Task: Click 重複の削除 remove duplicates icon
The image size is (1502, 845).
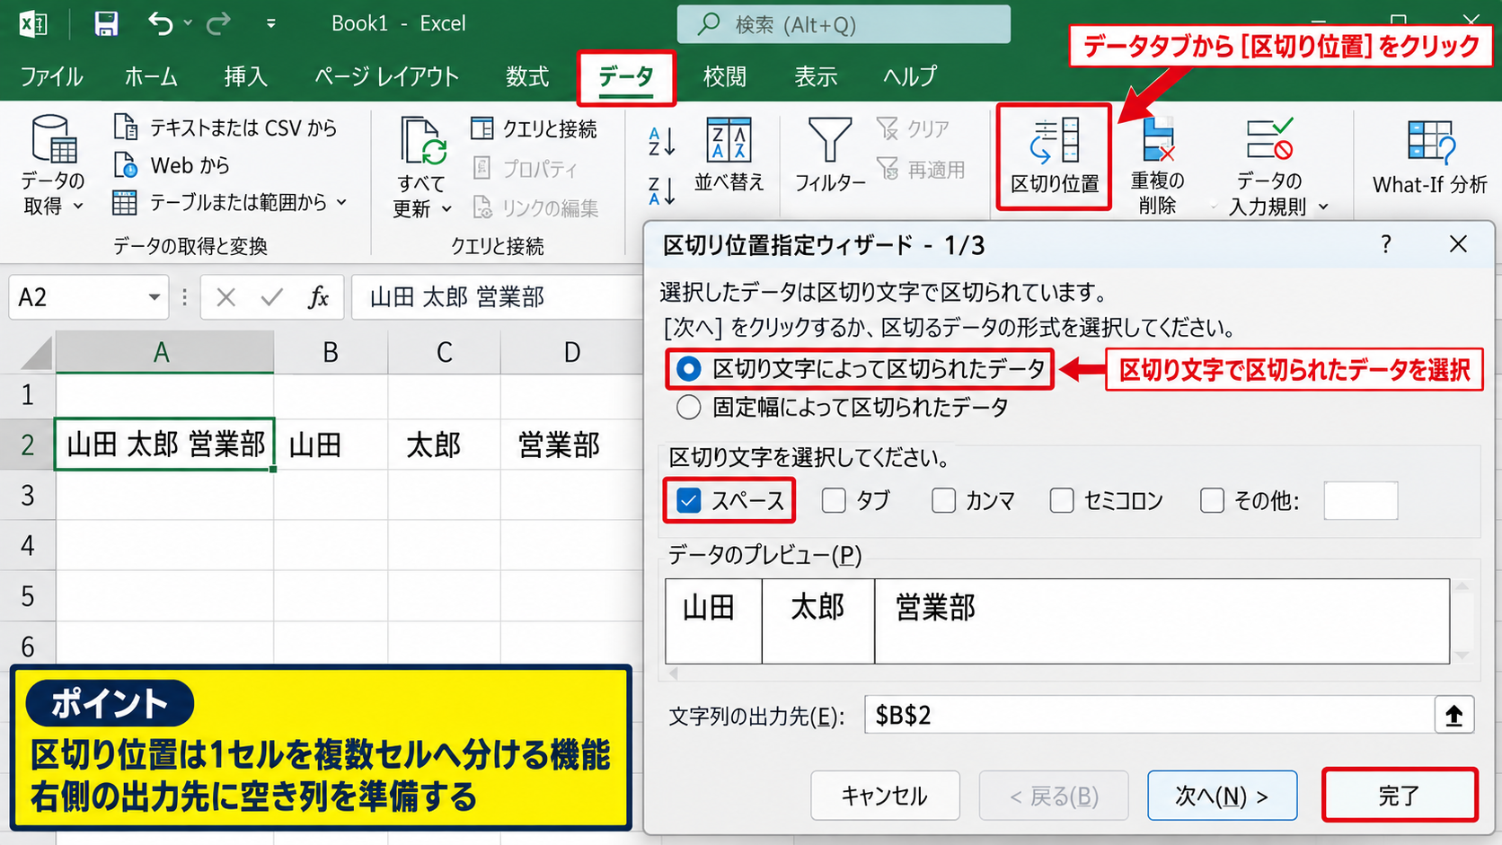Action: 1157,140
